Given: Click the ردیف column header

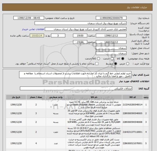Looking at the screenshot, I should point(146,97).
